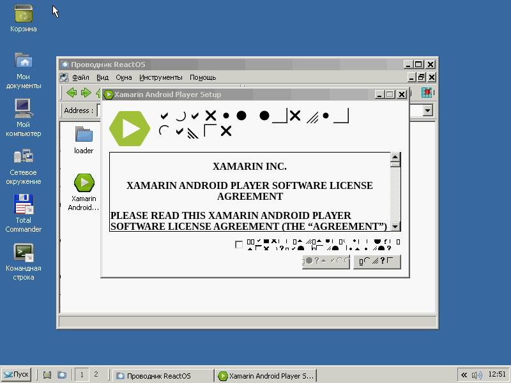Launch Total Commander from desktop
This screenshot has width=511, height=383.
(23, 214)
